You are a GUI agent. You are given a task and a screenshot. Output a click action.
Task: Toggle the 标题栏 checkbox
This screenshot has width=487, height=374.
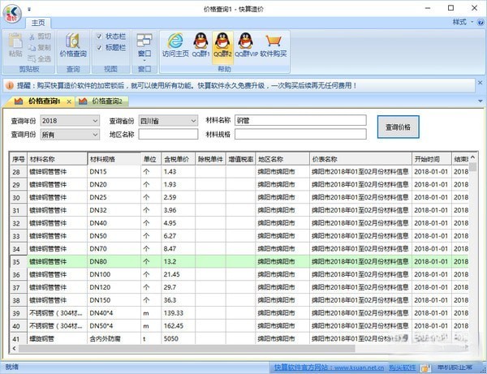[100, 48]
